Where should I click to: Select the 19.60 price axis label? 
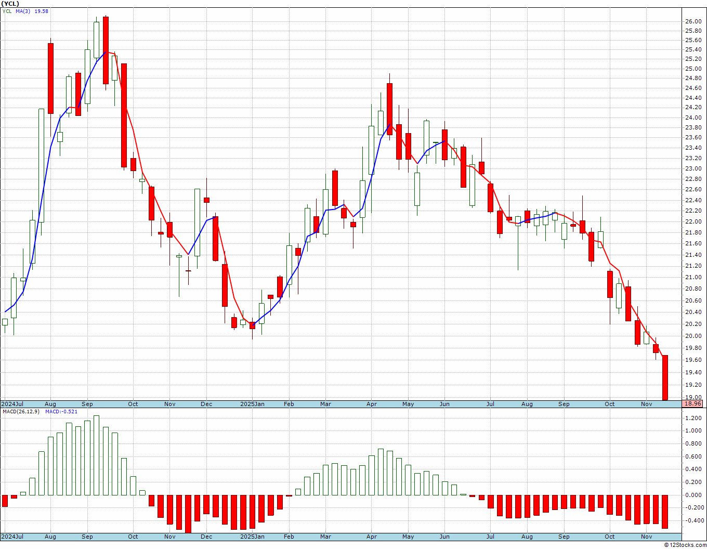(x=693, y=360)
